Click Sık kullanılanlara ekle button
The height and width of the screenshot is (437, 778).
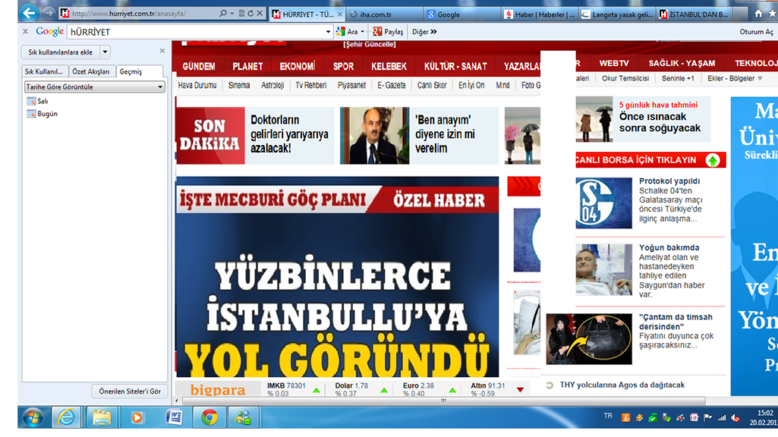(x=60, y=52)
